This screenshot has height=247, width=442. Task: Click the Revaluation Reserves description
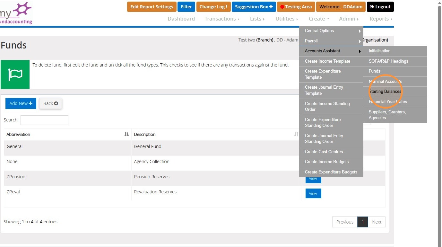point(155,192)
